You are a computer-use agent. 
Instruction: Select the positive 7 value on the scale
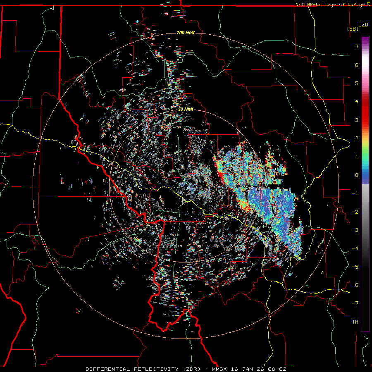tap(357, 46)
